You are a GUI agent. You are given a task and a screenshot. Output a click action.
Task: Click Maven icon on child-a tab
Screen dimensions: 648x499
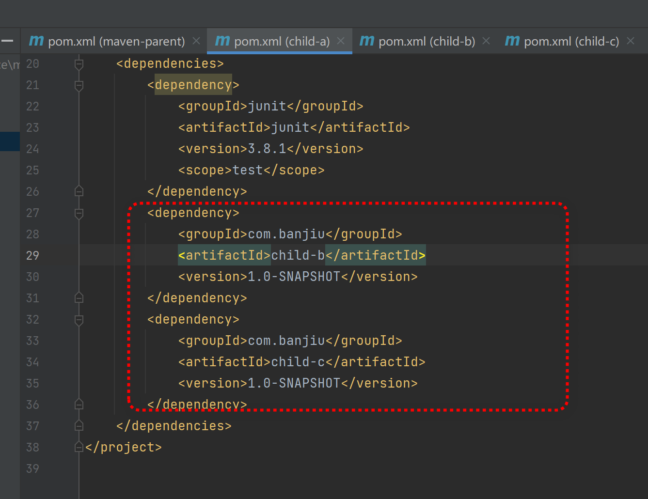pos(222,41)
